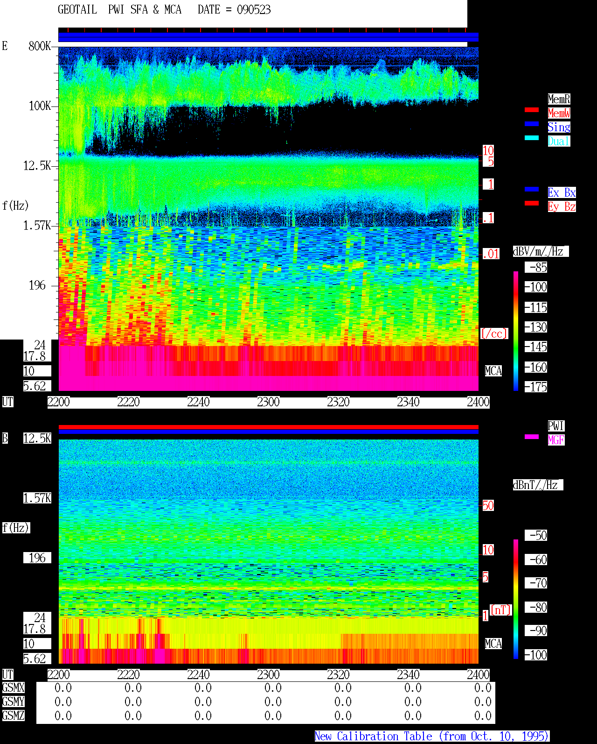Click the [/cc] density unit label
Image resolution: width=597 pixels, height=744 pixels.
tap(494, 333)
